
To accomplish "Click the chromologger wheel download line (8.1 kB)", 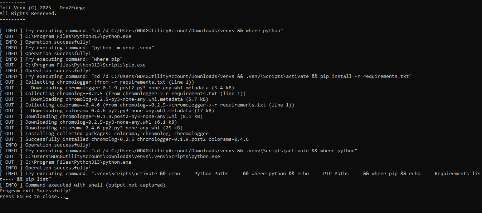I will point(114,117).
